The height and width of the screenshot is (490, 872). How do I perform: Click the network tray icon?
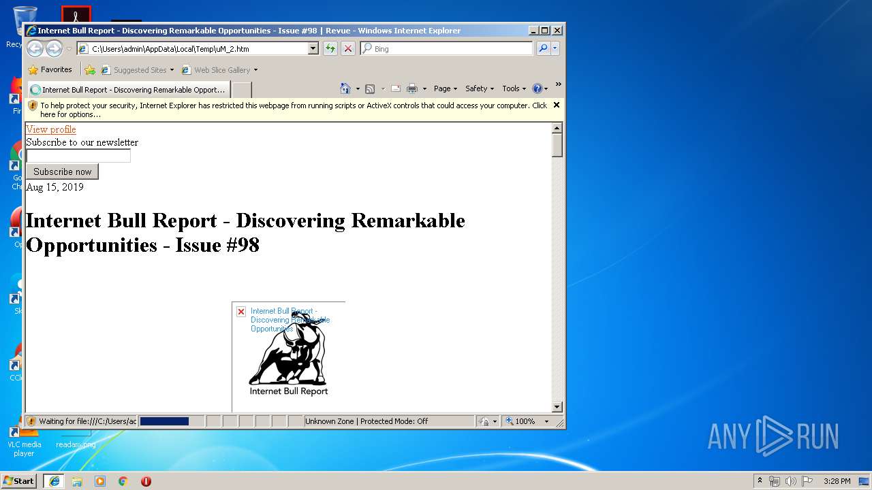pyautogui.click(x=775, y=481)
